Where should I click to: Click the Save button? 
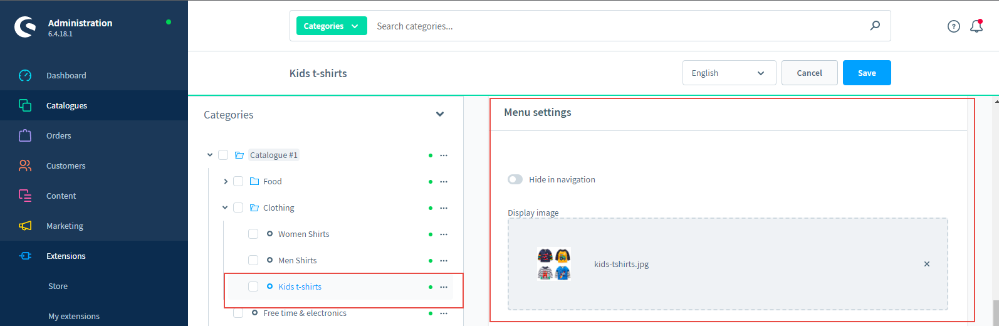click(x=867, y=73)
